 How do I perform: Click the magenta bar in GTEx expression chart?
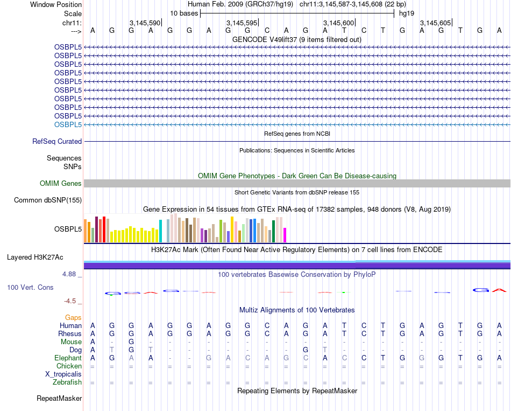[285, 235]
